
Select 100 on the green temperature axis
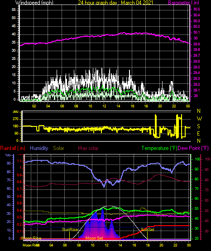[x=197, y=159]
